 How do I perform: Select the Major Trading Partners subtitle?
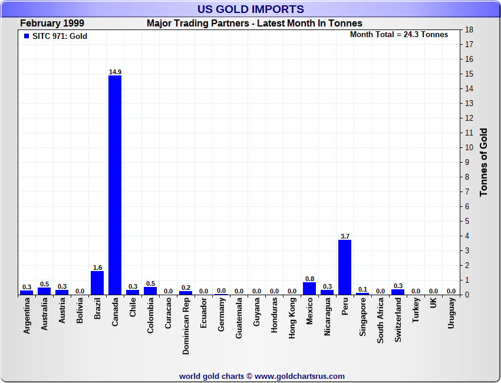[x=255, y=24]
